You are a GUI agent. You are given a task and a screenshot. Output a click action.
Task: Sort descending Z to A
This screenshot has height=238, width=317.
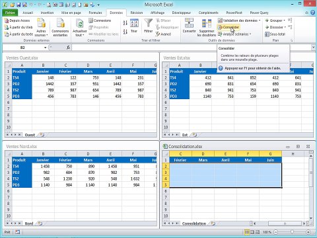point(125,32)
